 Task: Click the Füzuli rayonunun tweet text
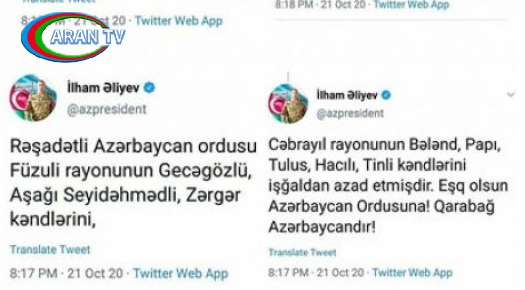click(133, 183)
